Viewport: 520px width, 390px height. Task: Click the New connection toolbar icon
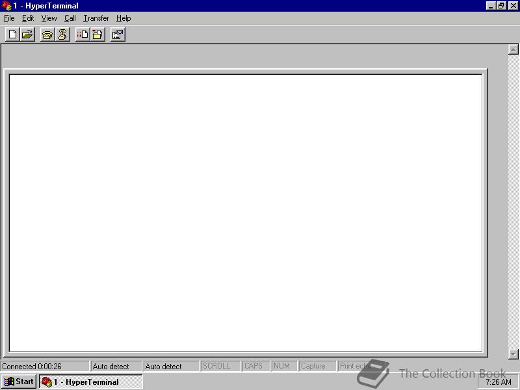click(x=12, y=34)
